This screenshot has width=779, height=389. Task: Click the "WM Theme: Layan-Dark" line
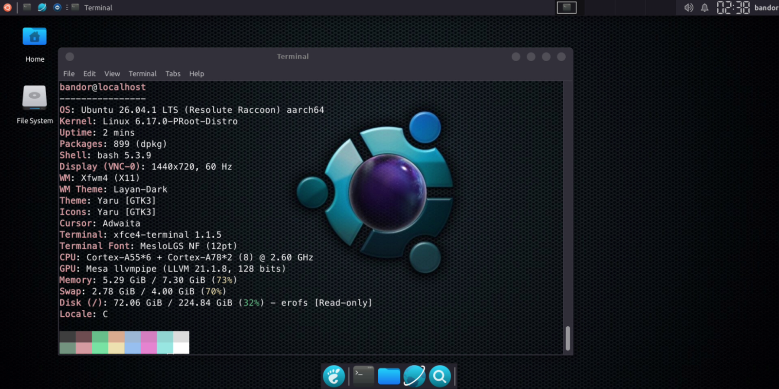click(113, 189)
